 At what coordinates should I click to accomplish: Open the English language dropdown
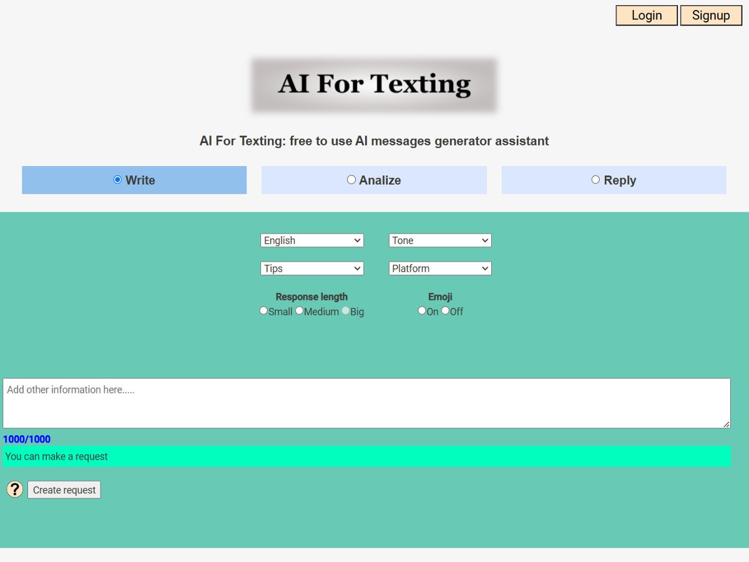[x=312, y=240]
